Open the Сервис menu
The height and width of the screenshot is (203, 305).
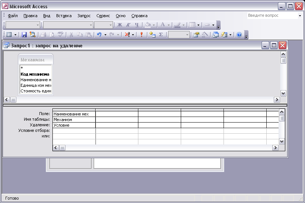tap(103, 16)
